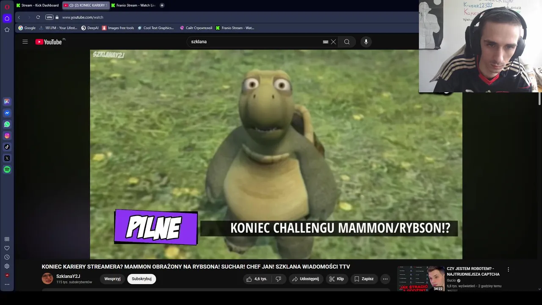
Task: Open browsing history clock icon in sidebar
Action: (7, 257)
